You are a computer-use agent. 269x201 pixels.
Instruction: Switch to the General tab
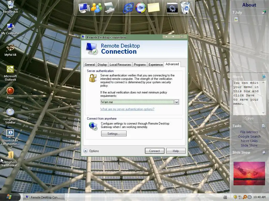point(90,65)
